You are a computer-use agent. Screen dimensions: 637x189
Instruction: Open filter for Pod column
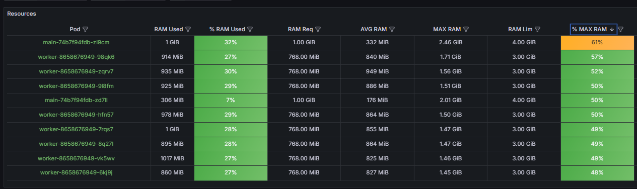coord(85,30)
